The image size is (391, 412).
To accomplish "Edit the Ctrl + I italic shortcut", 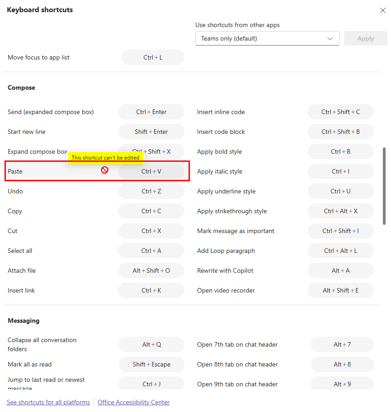I will click(340, 171).
